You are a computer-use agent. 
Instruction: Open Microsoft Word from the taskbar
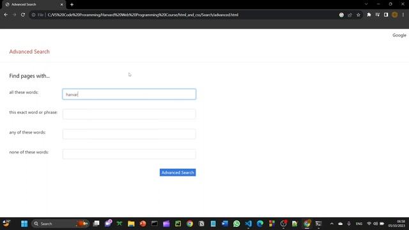click(x=224, y=224)
